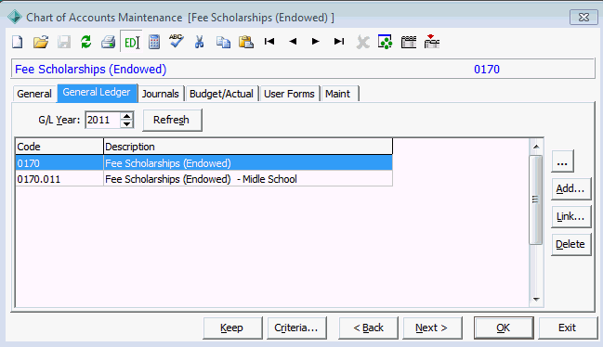Click the New record toolbar icon
Image resolution: width=603 pixels, height=347 pixels.
coord(18,42)
